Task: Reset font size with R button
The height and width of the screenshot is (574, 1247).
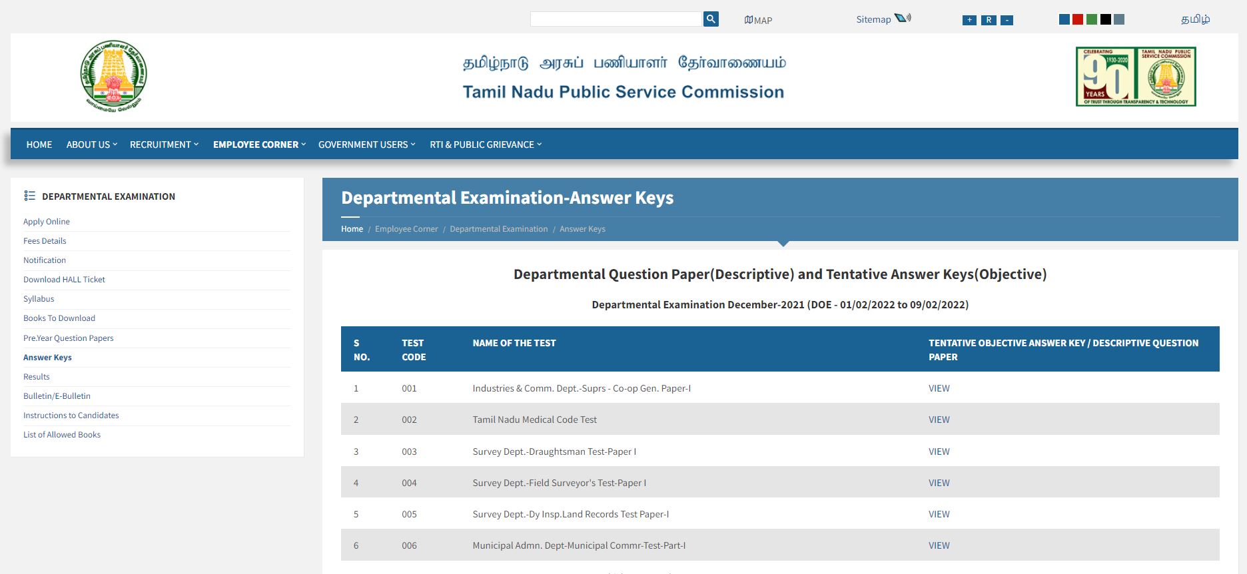Action: click(x=989, y=20)
